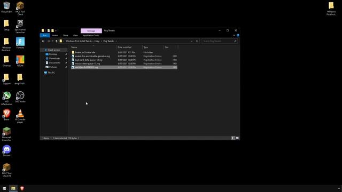Refresh the current folder
Viewport: 342px width, 192px height.
click(x=197, y=41)
